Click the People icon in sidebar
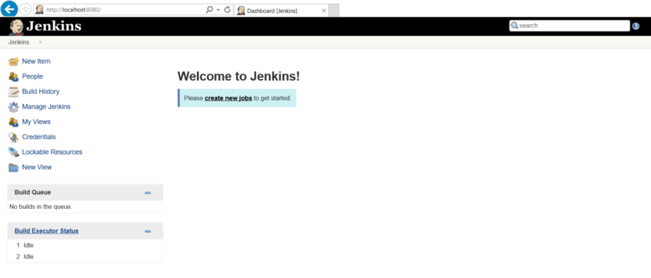Screen dimensions: 651x278 click(14, 77)
